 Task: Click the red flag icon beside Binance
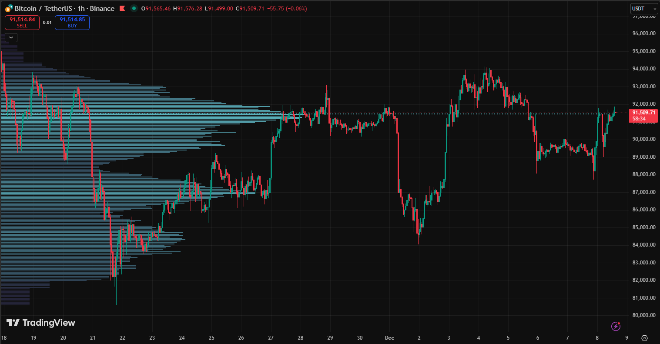tap(123, 8)
